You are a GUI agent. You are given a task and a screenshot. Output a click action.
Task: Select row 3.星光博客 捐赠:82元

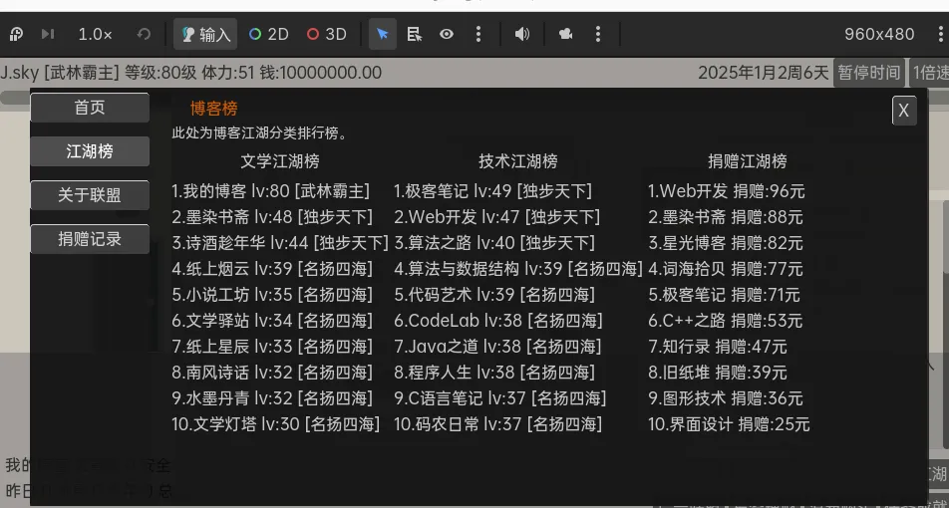[x=726, y=243]
